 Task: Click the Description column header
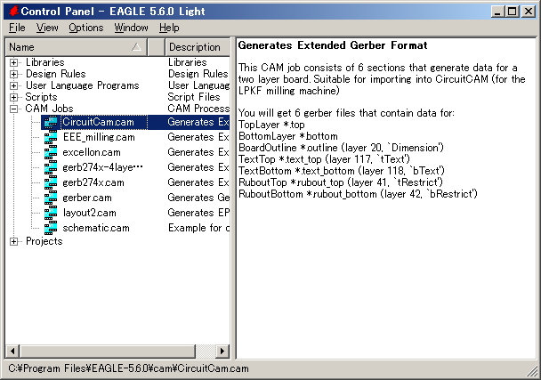198,47
